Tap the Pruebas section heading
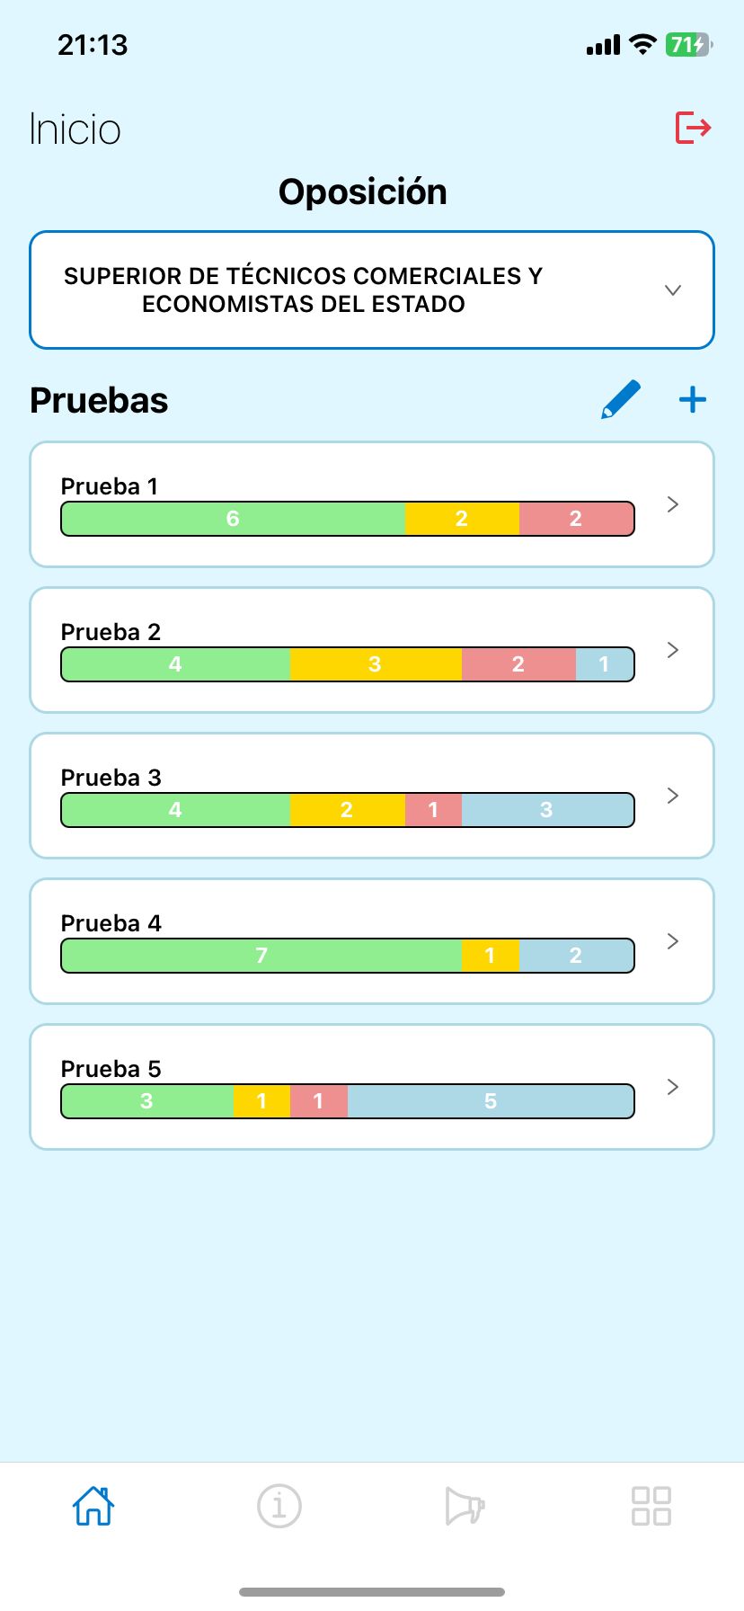 [99, 401]
